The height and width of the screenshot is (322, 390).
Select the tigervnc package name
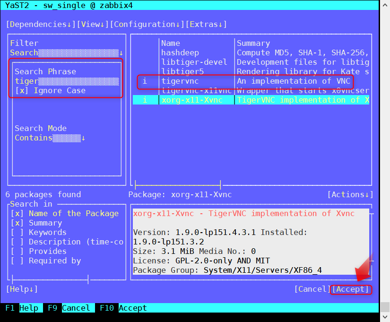[x=180, y=81]
